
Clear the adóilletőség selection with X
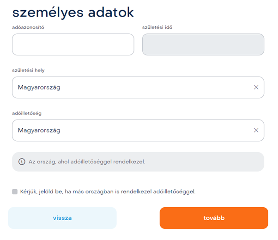[256, 130]
